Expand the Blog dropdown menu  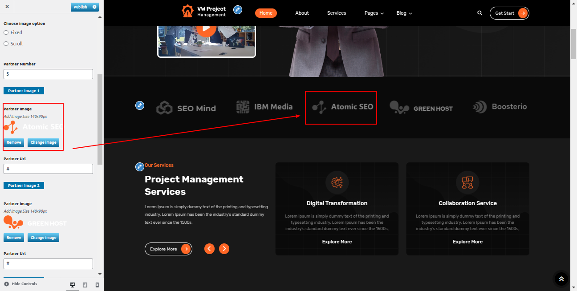click(404, 13)
